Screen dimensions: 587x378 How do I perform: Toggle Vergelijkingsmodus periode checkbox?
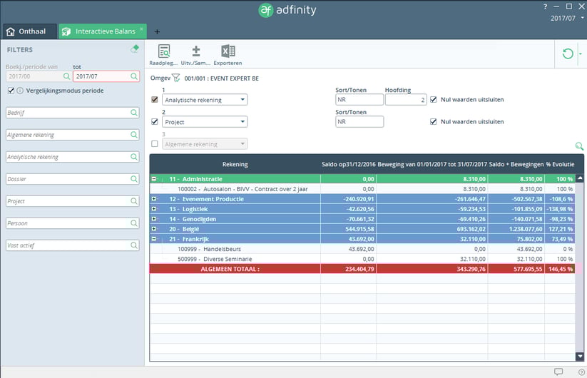pos(11,91)
